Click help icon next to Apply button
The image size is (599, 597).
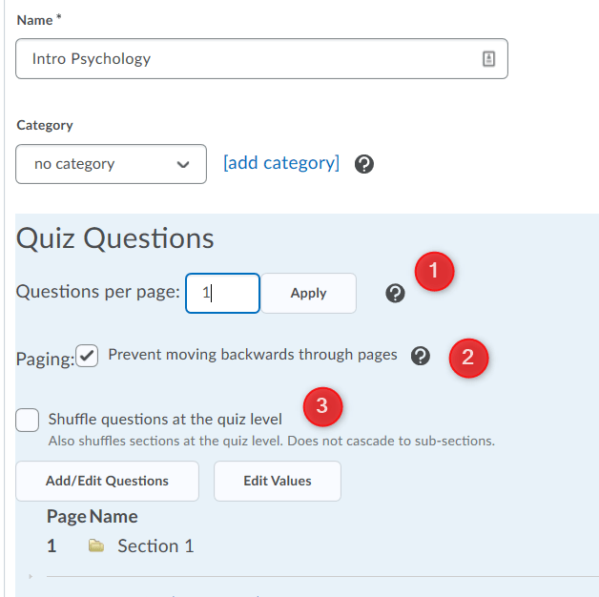tap(395, 294)
